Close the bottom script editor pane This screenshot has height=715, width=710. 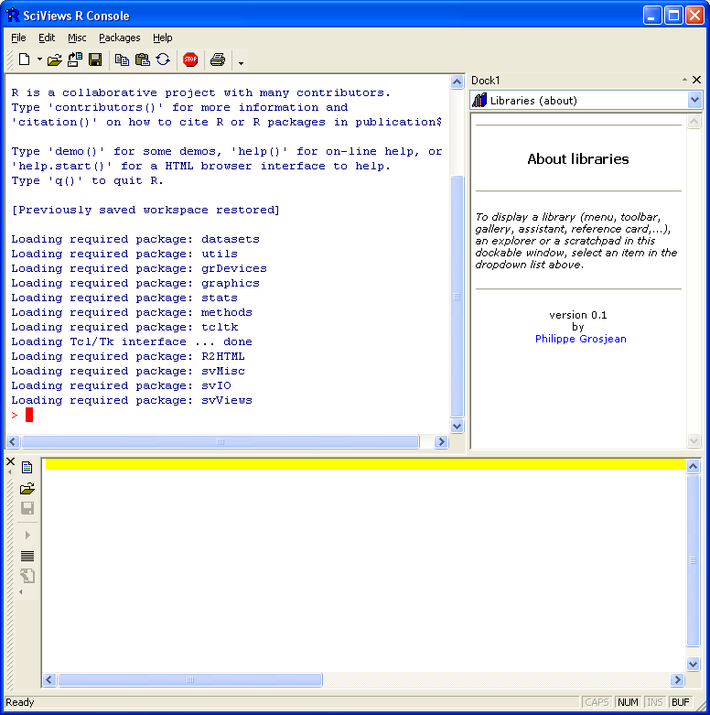(10, 461)
